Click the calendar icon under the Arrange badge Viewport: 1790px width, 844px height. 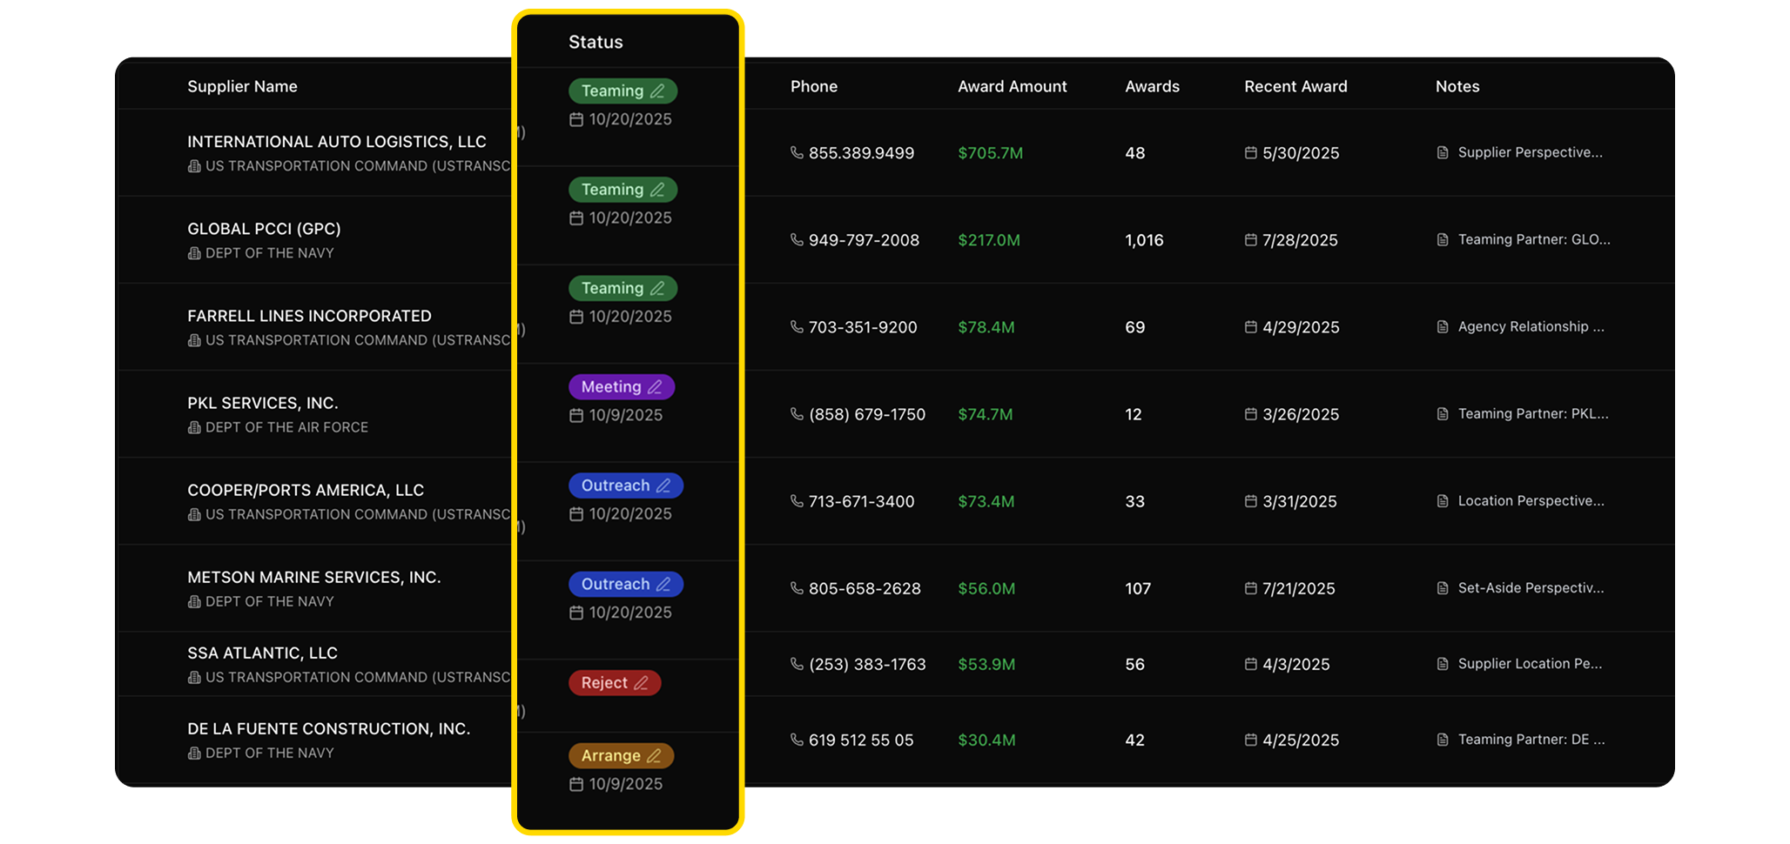click(x=576, y=785)
